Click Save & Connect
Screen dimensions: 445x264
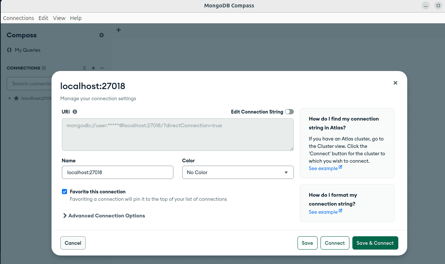coord(375,243)
